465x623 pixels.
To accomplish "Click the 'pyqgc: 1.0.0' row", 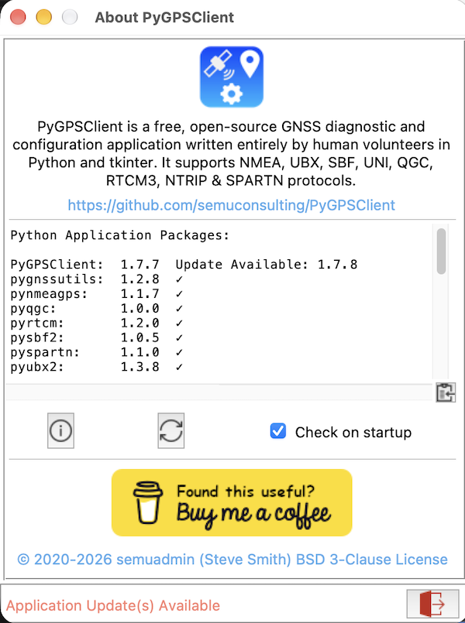I will (x=97, y=308).
